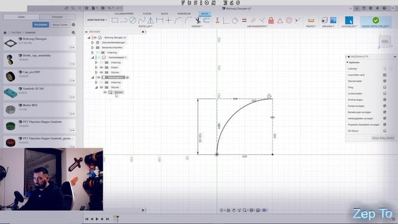Expand the Körper folder node
This screenshot has height=224, width=398.
pos(96,68)
